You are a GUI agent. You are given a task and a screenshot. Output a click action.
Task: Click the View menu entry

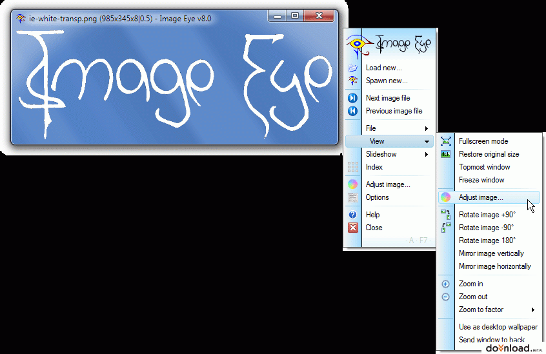pos(389,141)
